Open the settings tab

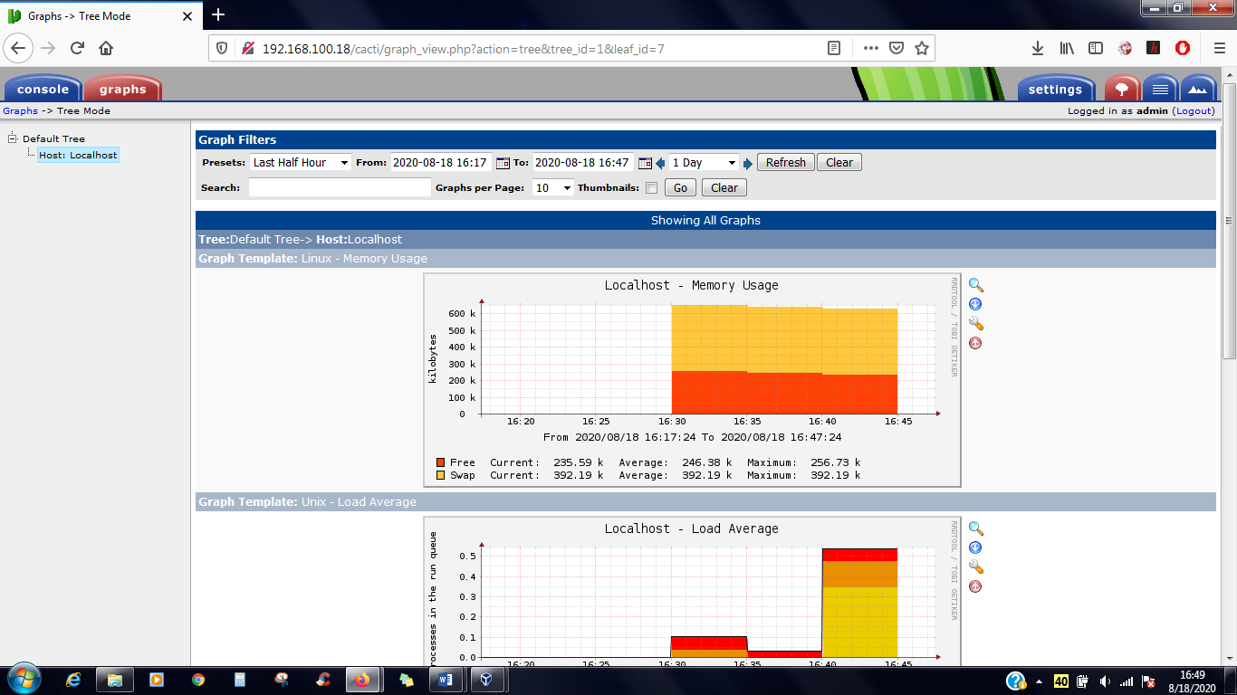pyautogui.click(x=1055, y=89)
